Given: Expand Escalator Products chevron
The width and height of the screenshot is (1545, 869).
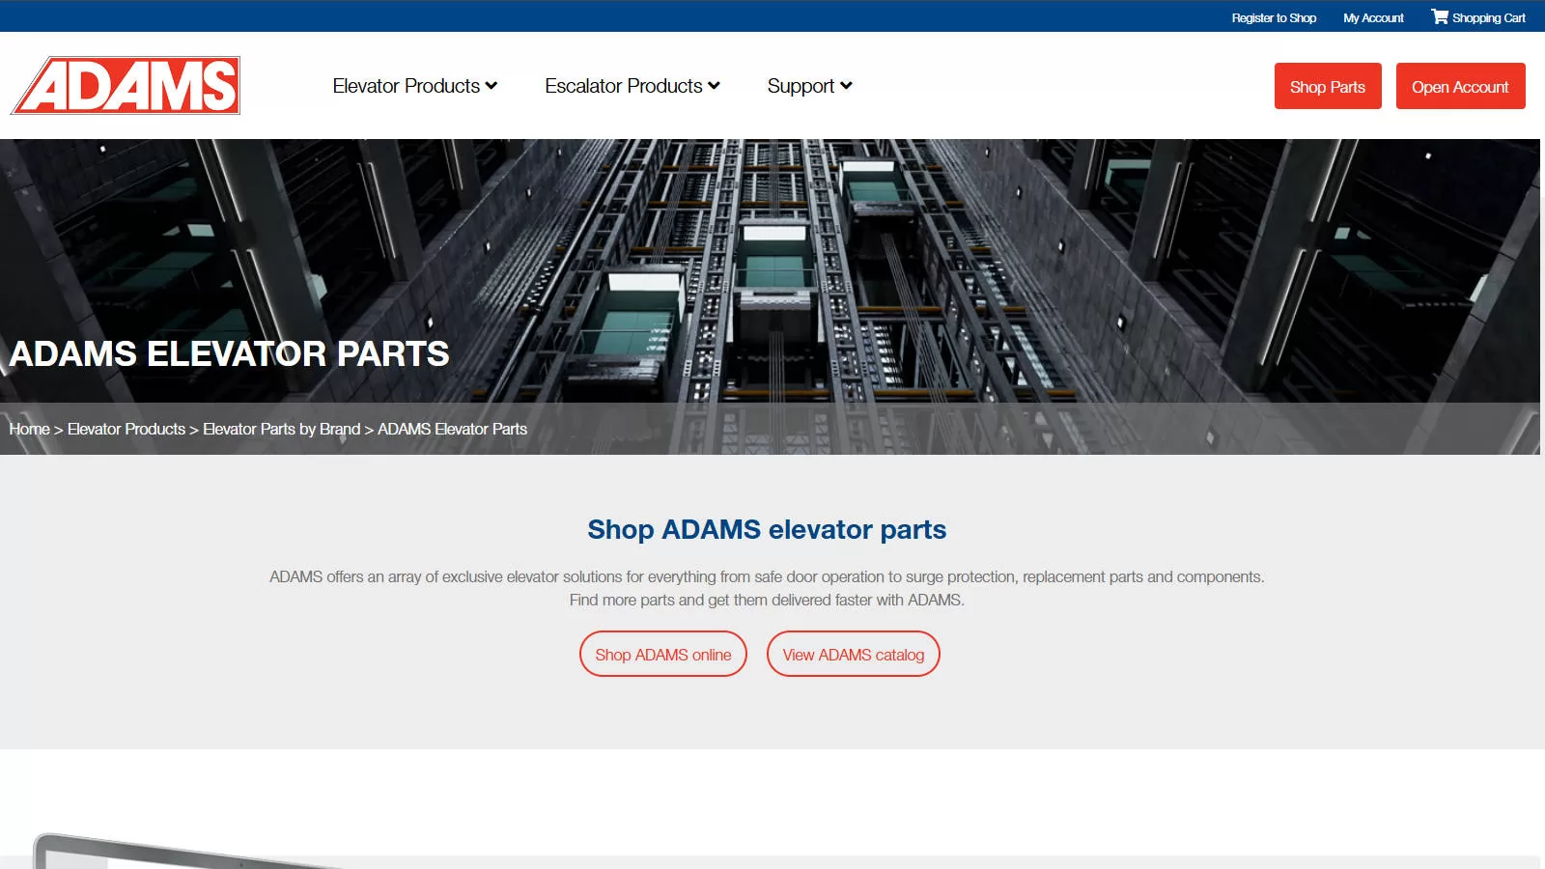Looking at the screenshot, I should pyautogui.click(x=714, y=86).
